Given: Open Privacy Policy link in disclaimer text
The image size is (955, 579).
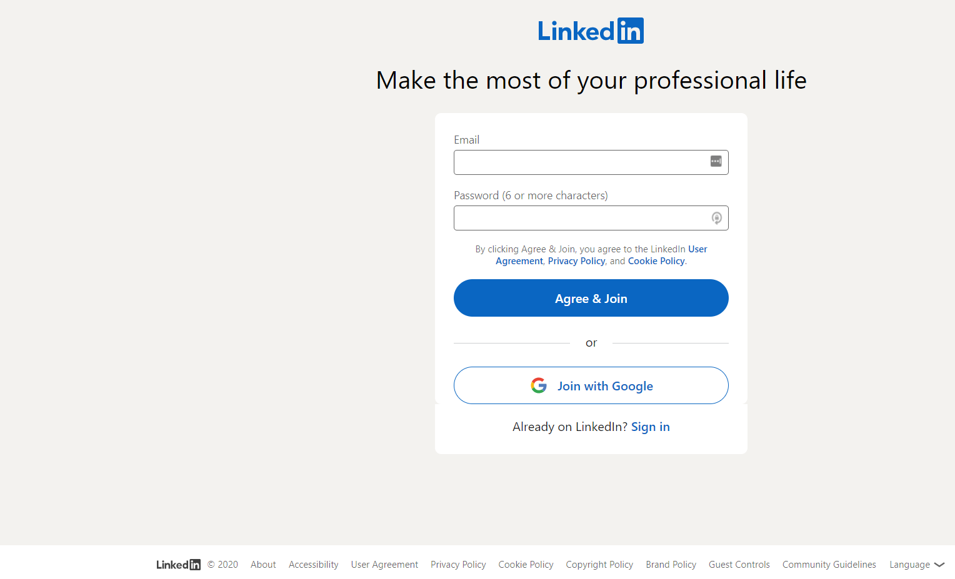Looking at the screenshot, I should 576,261.
